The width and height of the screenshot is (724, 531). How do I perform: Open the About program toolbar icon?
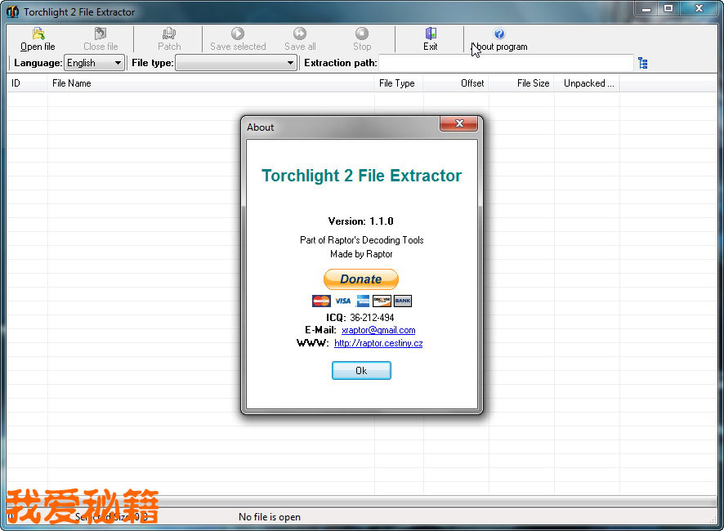pos(499,34)
